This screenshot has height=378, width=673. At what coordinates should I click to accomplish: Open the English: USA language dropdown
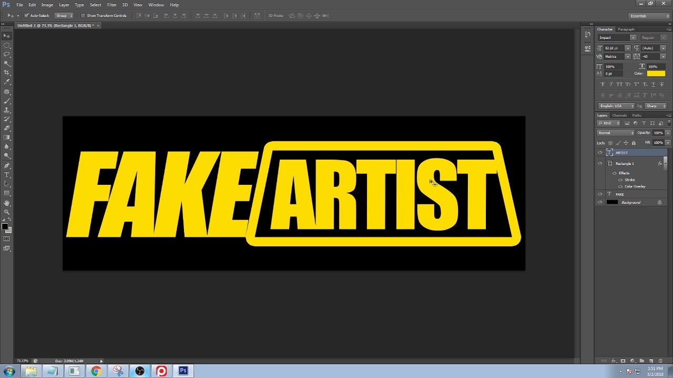(x=617, y=106)
